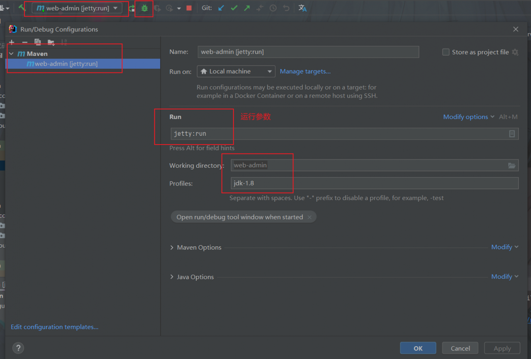Image resolution: width=531 pixels, height=359 pixels.
Task: Copy configuration using the duplicate icon
Action: coord(38,42)
